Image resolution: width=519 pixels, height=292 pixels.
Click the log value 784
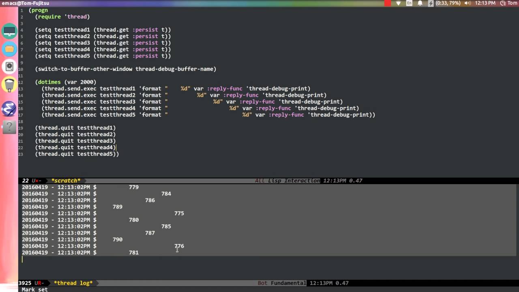click(x=166, y=194)
